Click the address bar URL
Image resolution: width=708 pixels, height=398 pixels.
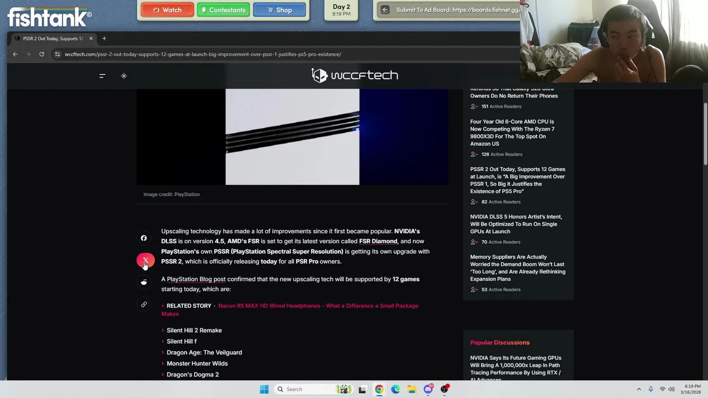click(202, 54)
